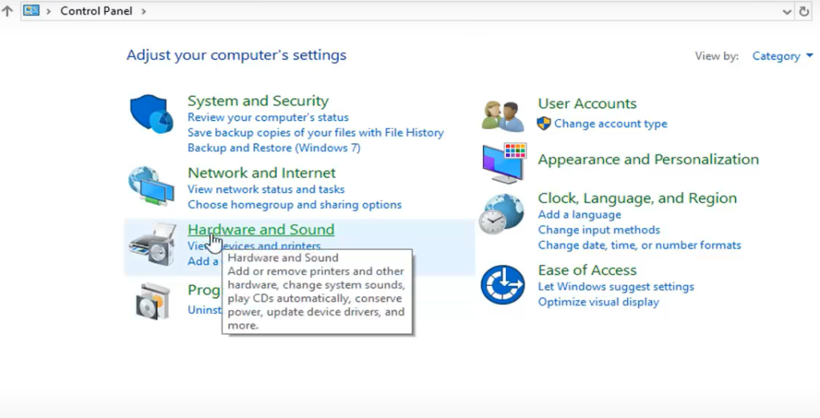Click the Ease of Access icon
This screenshot has height=418, width=820.
tap(503, 284)
